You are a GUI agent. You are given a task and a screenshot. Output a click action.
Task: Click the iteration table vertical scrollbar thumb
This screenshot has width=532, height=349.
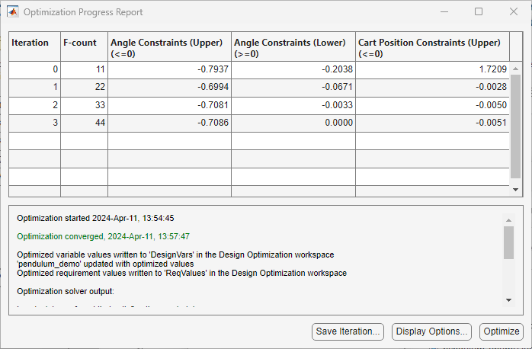[x=515, y=126]
